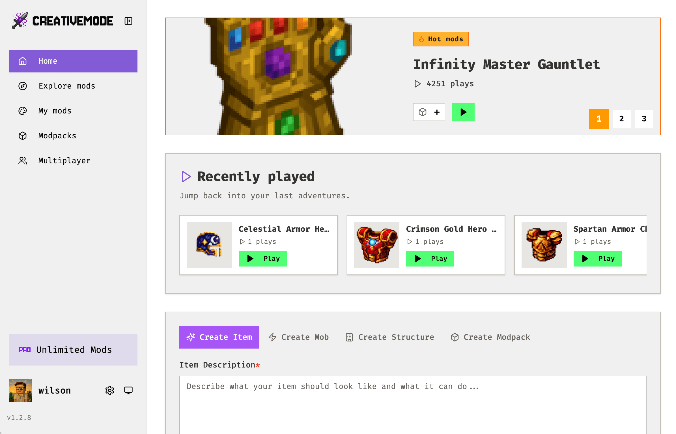Viewport: 676px width, 434px height.
Task: Open settings via the gear icon
Action: tap(110, 390)
